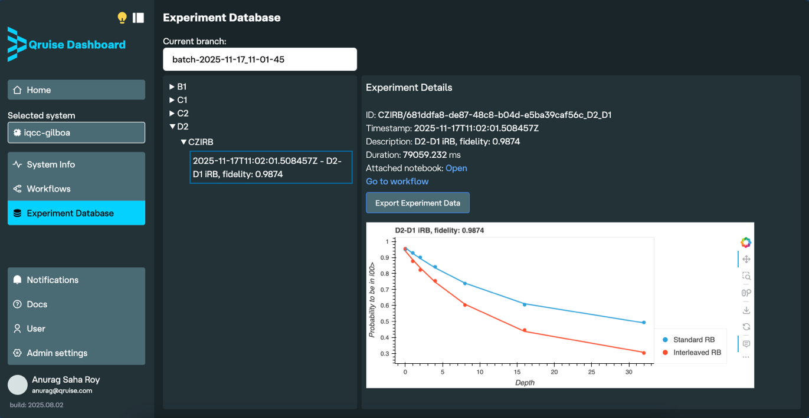
Task: Open the attached notebook
Action: tap(456, 168)
